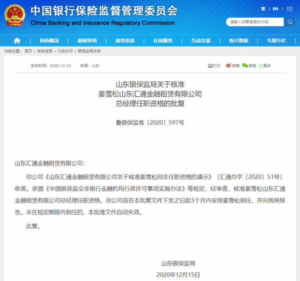Click 银保监局本级 breadcrumb link

89,51
